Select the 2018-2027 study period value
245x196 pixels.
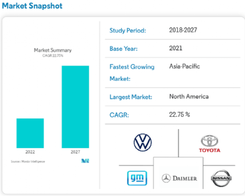[x=183, y=30]
